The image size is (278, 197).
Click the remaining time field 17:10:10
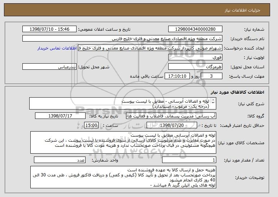(177, 76)
